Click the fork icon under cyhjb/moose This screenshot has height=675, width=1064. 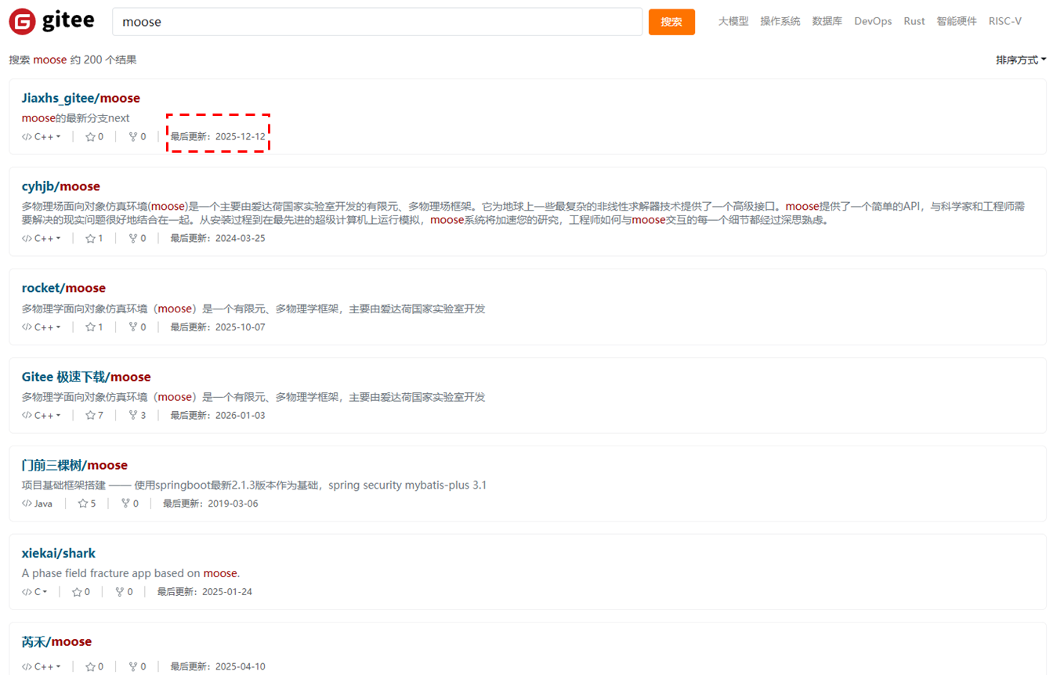(x=132, y=237)
